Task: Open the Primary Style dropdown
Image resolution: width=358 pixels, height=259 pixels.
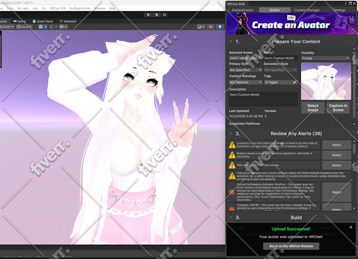Action: click(x=245, y=70)
